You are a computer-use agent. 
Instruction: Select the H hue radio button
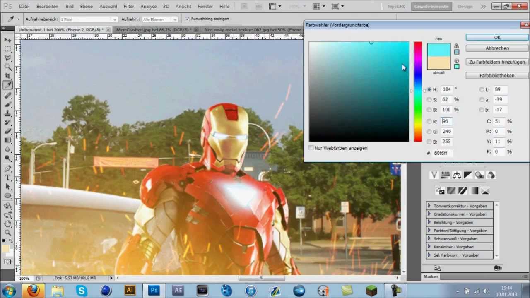429,89
